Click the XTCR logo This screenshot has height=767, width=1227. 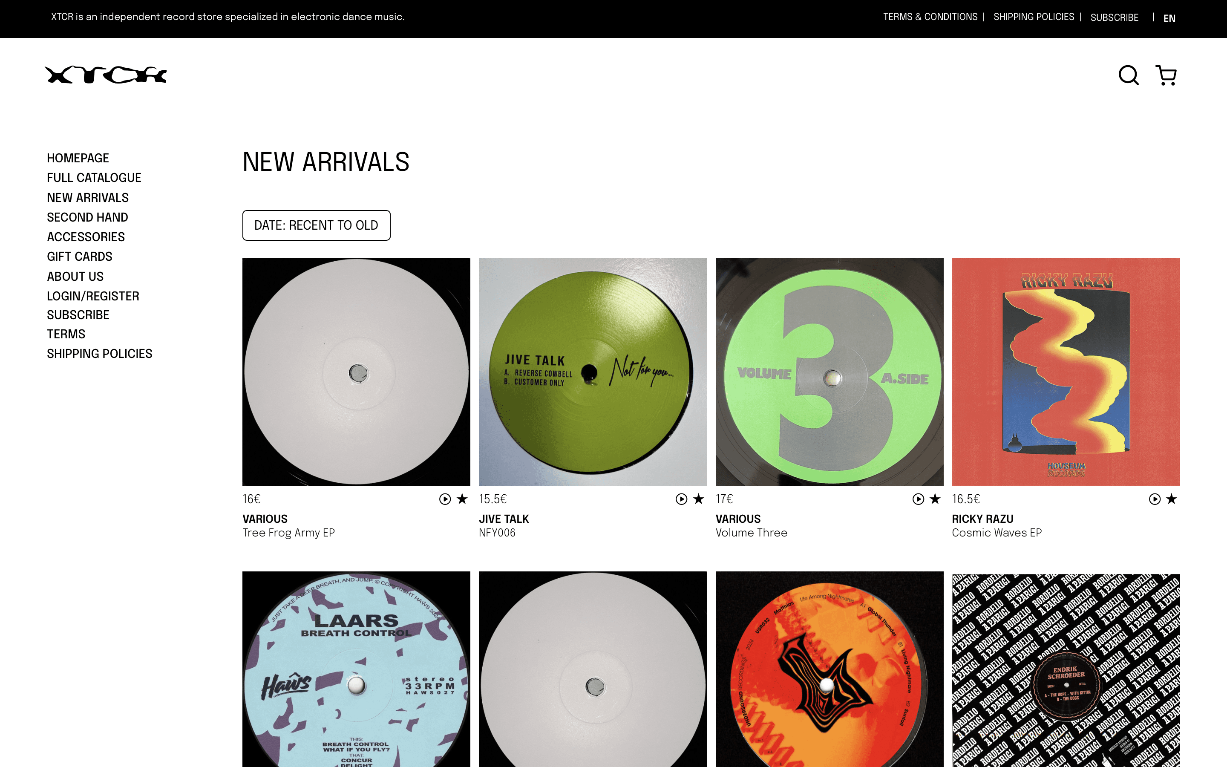click(106, 75)
